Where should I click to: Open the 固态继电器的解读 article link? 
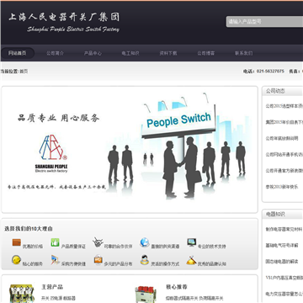tap(282, 262)
